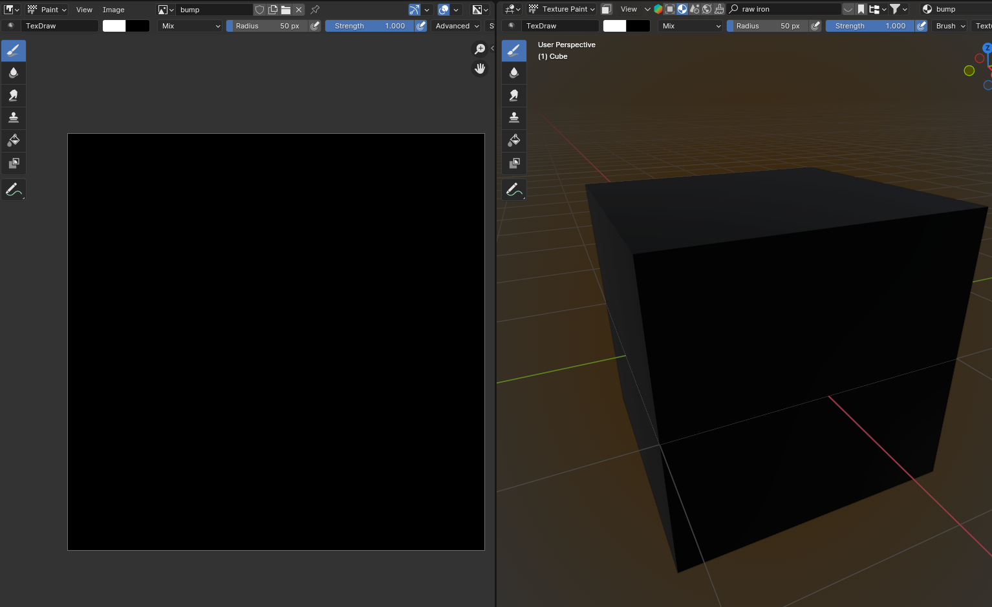Select the Annotate tool in the 3D viewport
The height and width of the screenshot is (607, 992).
pos(514,189)
